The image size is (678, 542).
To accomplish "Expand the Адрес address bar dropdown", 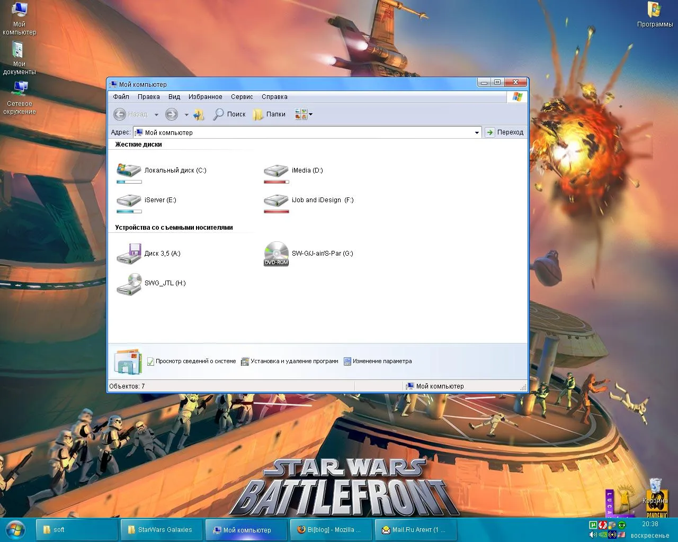I will click(x=477, y=132).
